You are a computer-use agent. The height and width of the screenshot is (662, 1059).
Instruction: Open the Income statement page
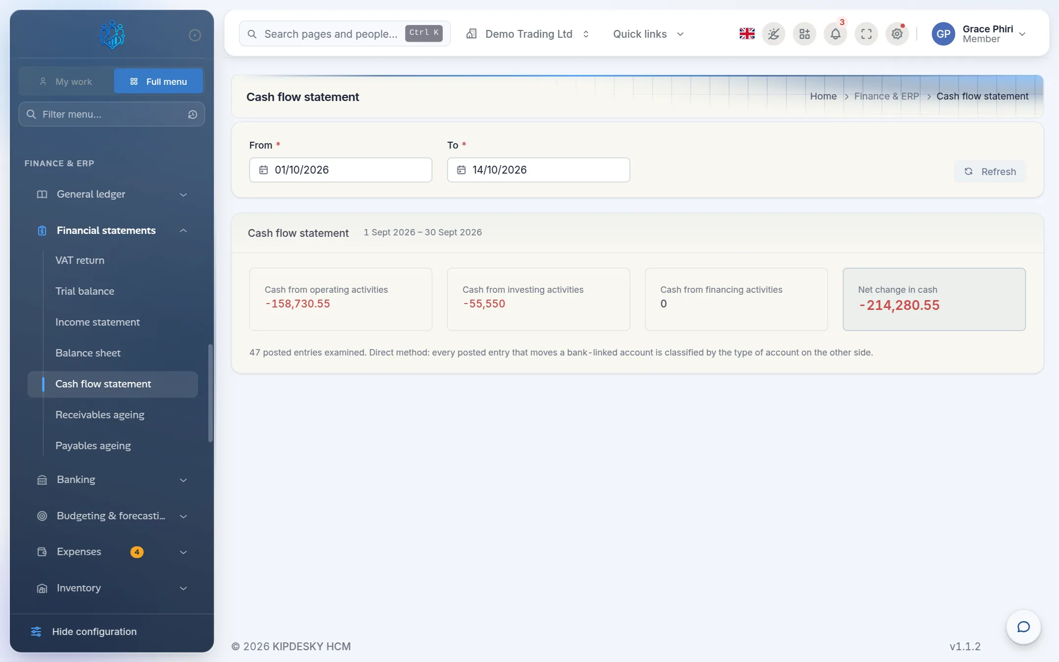98,322
